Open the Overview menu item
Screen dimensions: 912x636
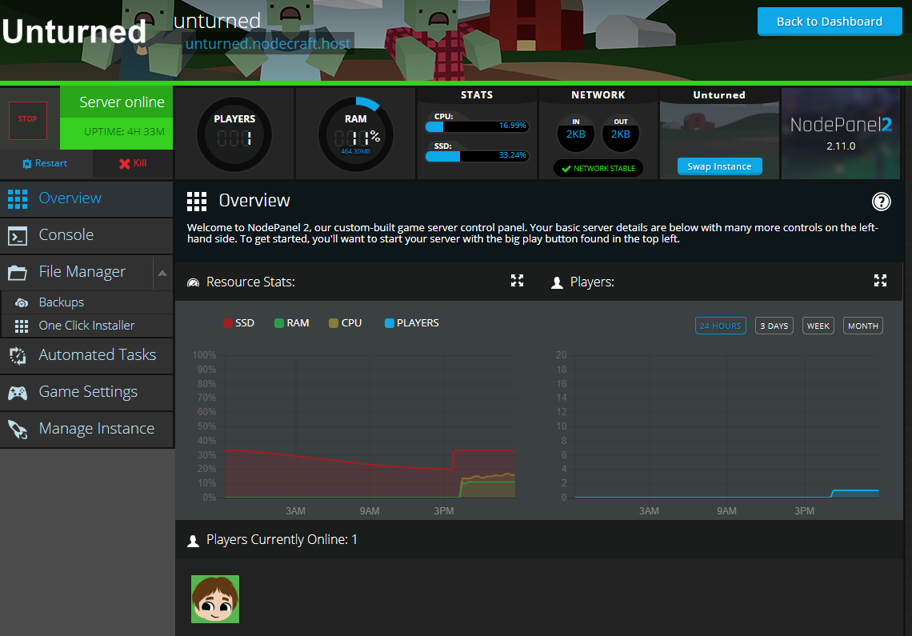70,198
